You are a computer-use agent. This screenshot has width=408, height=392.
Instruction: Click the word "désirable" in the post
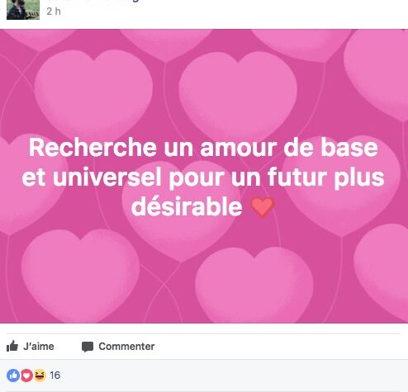coord(187,207)
